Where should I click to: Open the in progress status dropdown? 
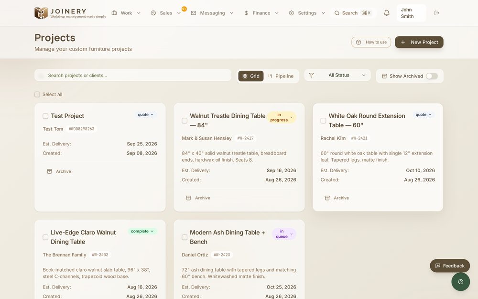point(282,117)
